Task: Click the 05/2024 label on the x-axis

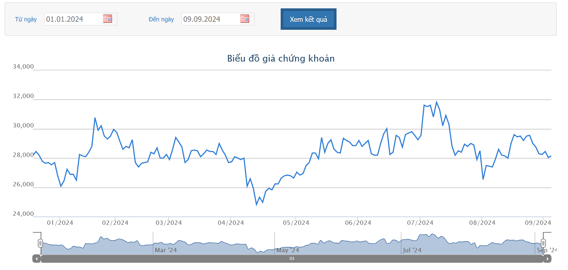Action: pos(296,223)
